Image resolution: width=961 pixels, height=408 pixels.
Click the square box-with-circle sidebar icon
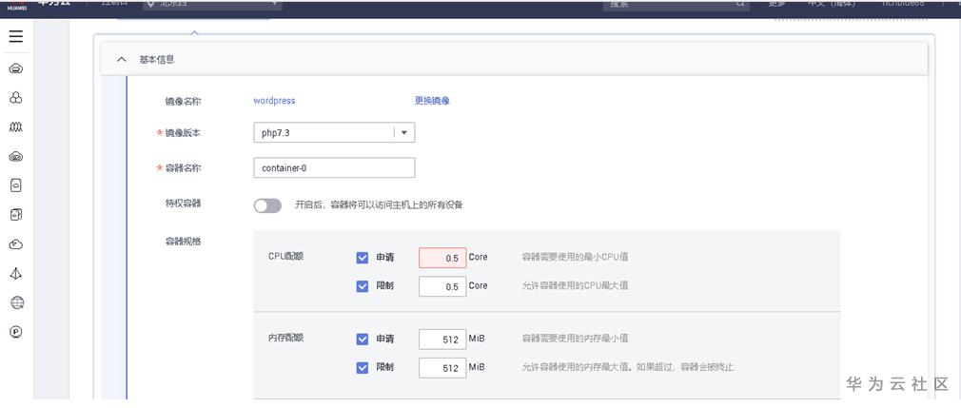16,215
